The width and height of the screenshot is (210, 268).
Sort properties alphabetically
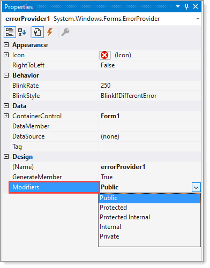(x=22, y=32)
